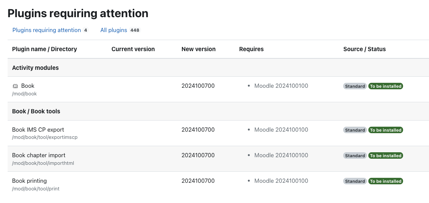Click the Standard badge in Book row
This screenshot has height=203, width=429.
355,86
